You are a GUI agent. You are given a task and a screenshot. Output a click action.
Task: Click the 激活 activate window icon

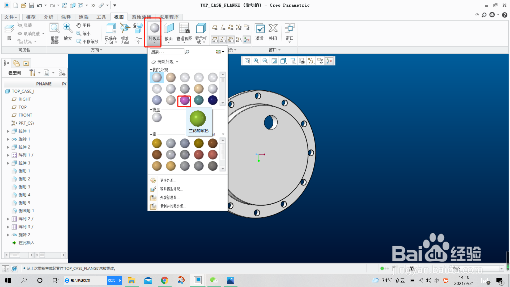(259, 32)
